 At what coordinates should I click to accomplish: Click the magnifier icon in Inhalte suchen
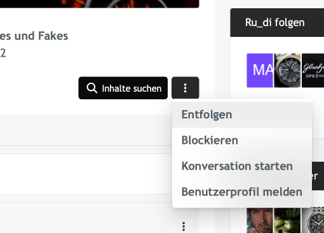(x=92, y=88)
